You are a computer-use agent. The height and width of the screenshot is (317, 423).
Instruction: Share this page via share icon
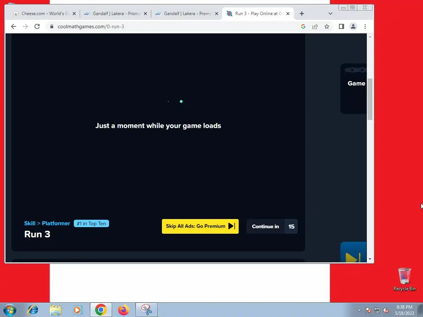point(315,26)
